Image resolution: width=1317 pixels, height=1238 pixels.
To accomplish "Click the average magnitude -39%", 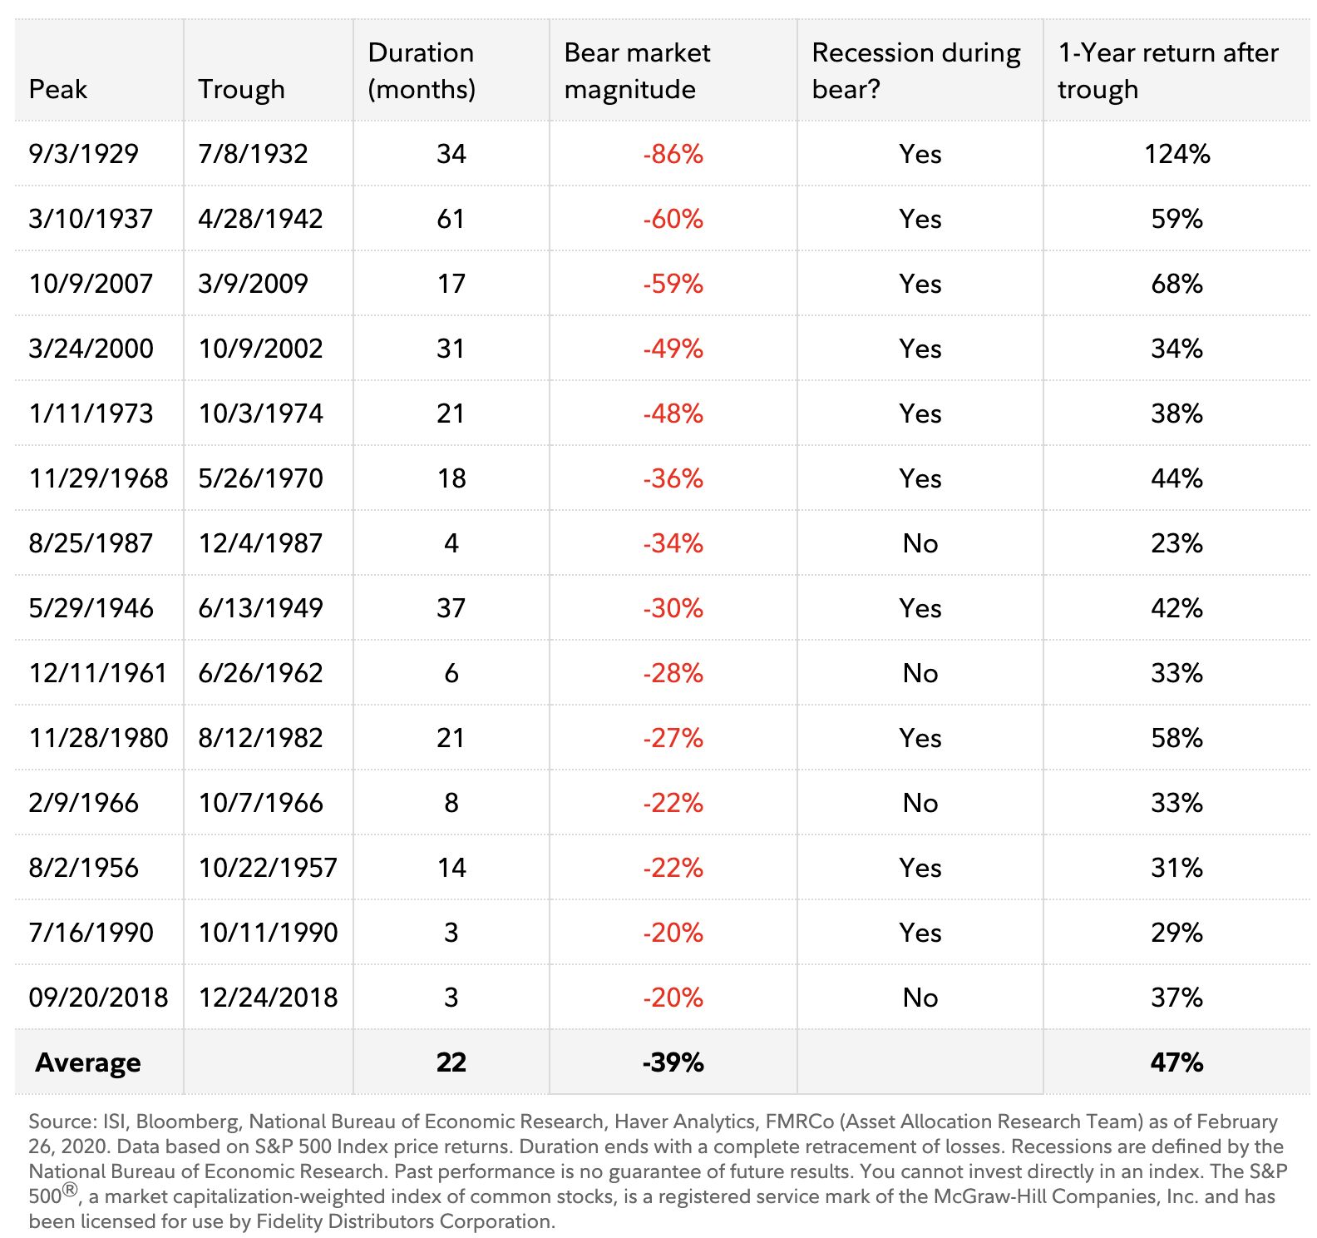I will tap(673, 1062).
